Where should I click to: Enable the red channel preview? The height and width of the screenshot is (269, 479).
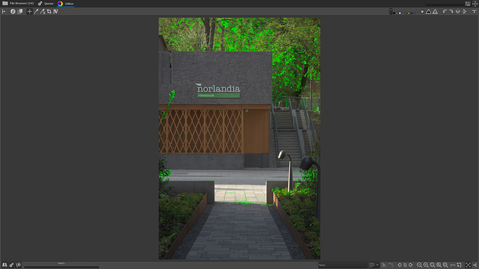tap(405, 13)
